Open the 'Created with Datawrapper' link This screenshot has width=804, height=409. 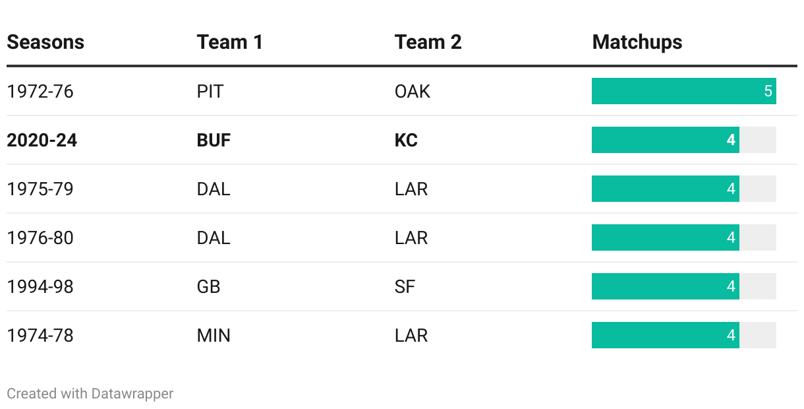(90, 394)
